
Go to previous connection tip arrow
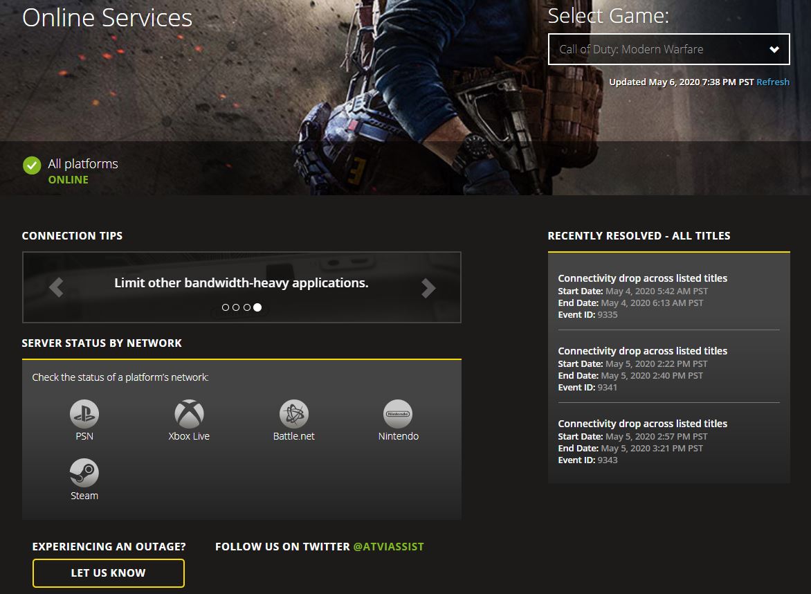56,288
